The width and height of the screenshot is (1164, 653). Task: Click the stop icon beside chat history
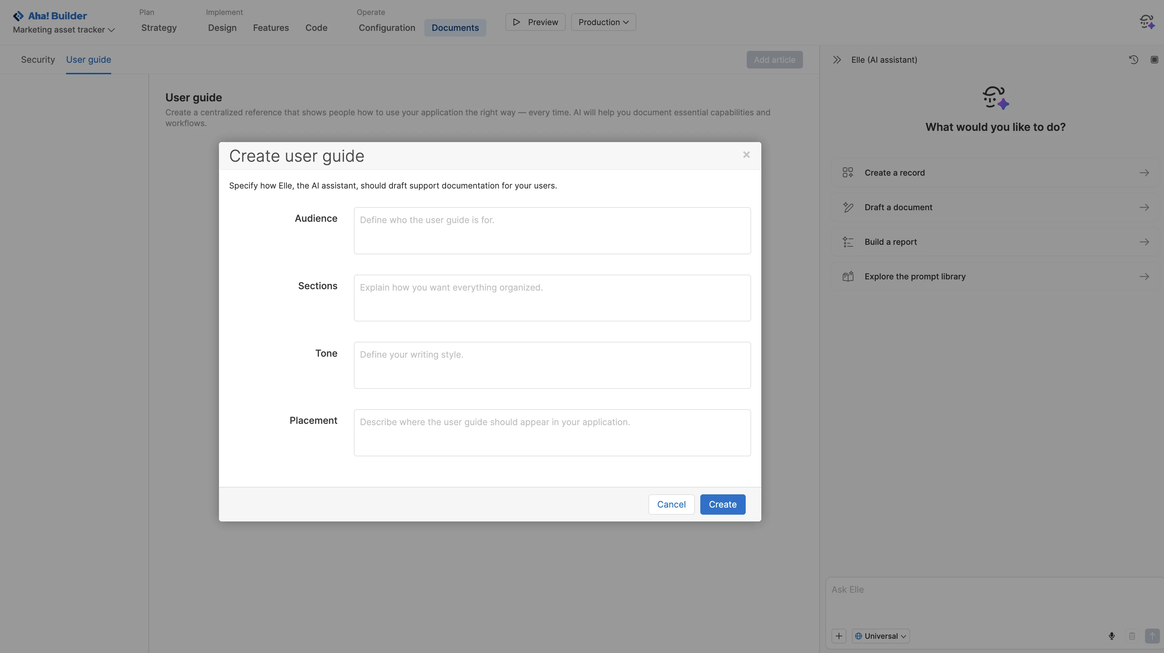(x=1154, y=59)
